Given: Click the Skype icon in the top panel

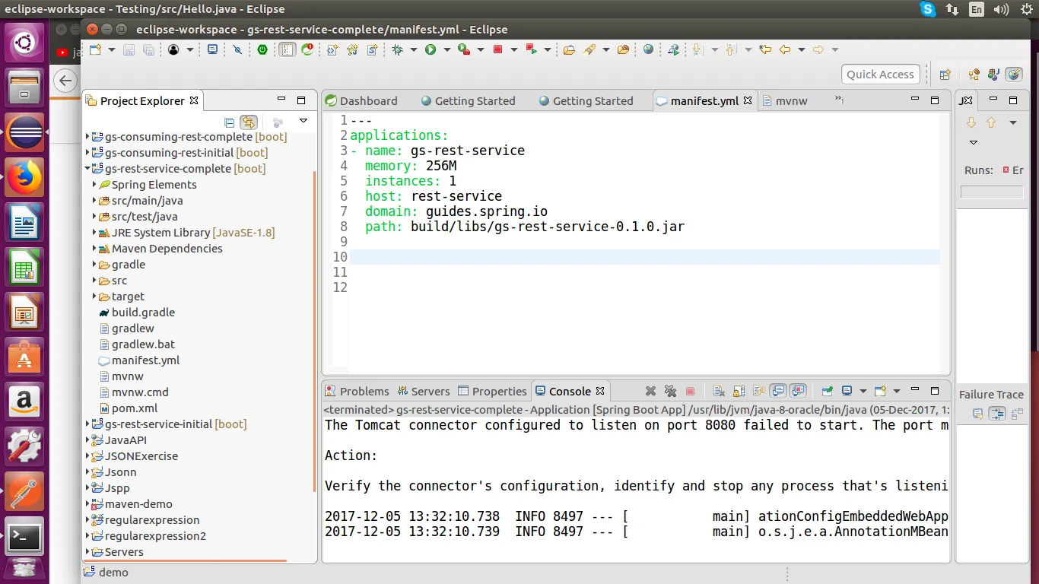Looking at the screenshot, I should (x=928, y=9).
